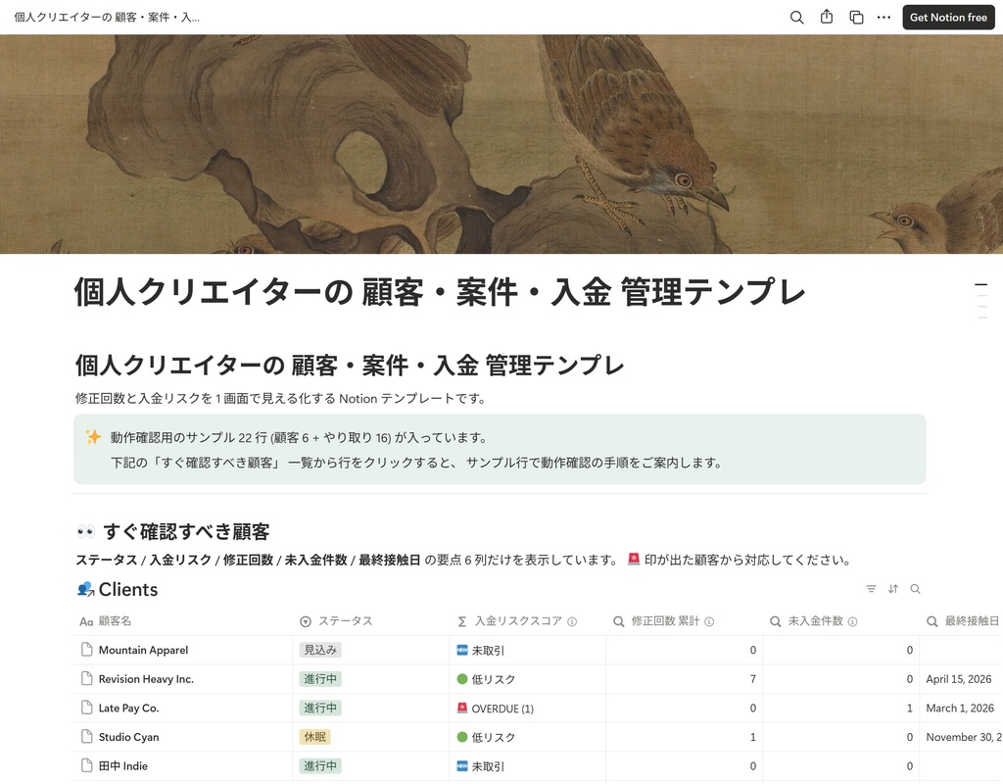Click the share page icon
This screenshot has height=784, width=1003.
click(827, 17)
